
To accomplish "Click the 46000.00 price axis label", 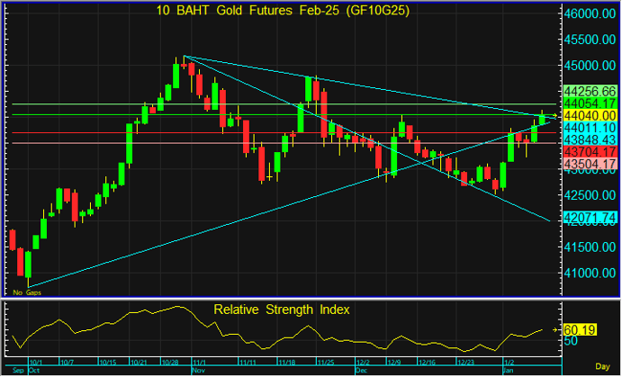I will [x=589, y=14].
